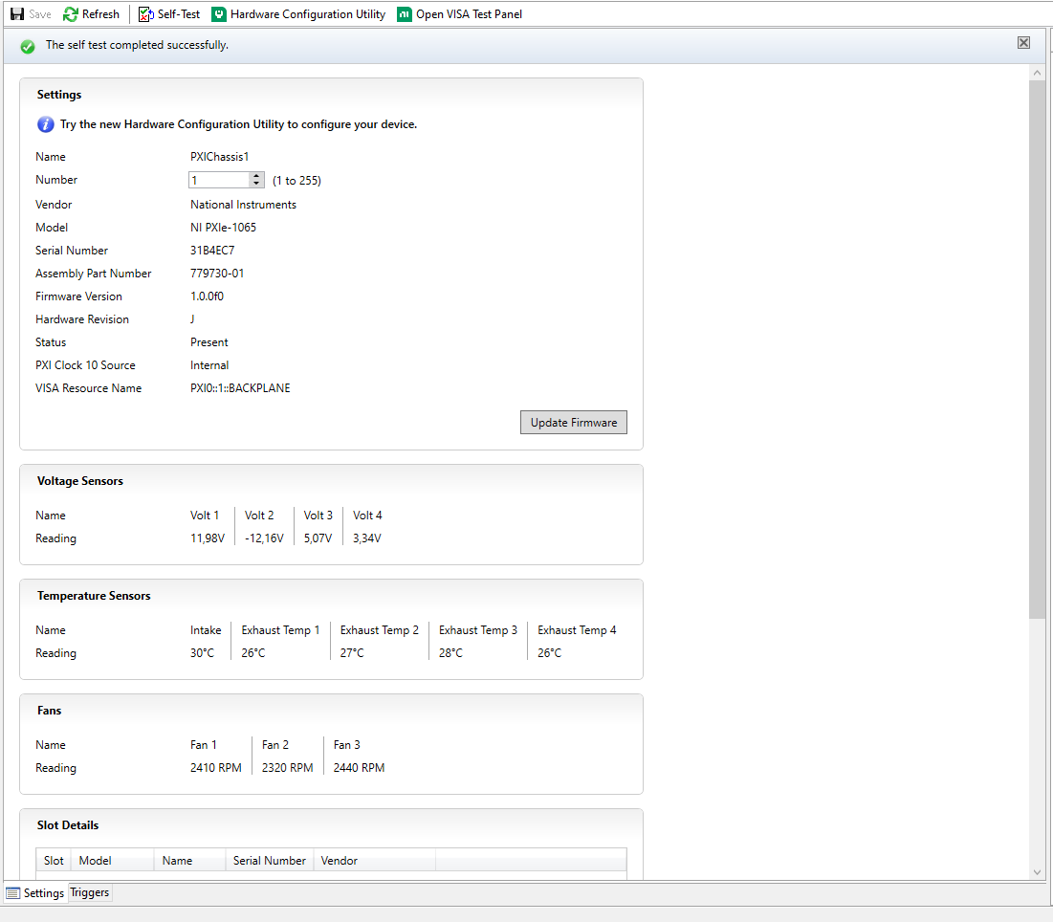Click the firmware version 1.0.0f0 value
The height and width of the screenshot is (922, 1053).
pos(207,296)
